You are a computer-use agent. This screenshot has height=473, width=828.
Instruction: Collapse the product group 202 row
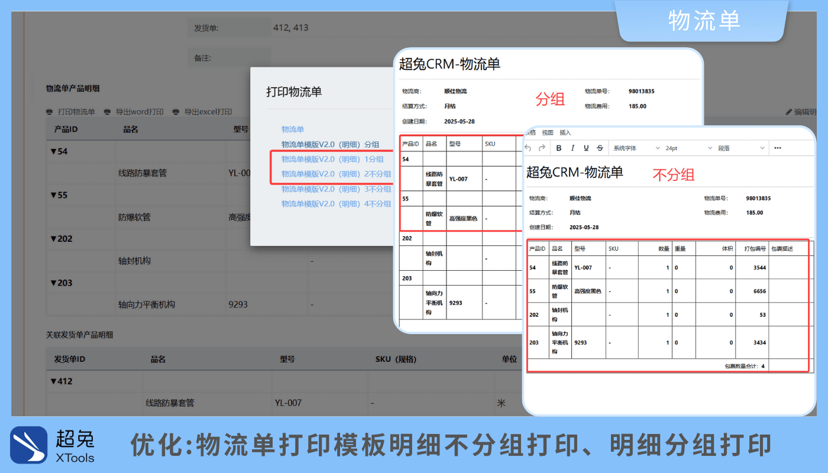[x=54, y=239]
